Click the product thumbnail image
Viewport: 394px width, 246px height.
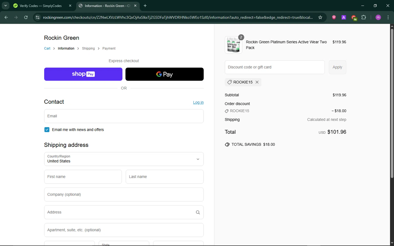click(234, 45)
